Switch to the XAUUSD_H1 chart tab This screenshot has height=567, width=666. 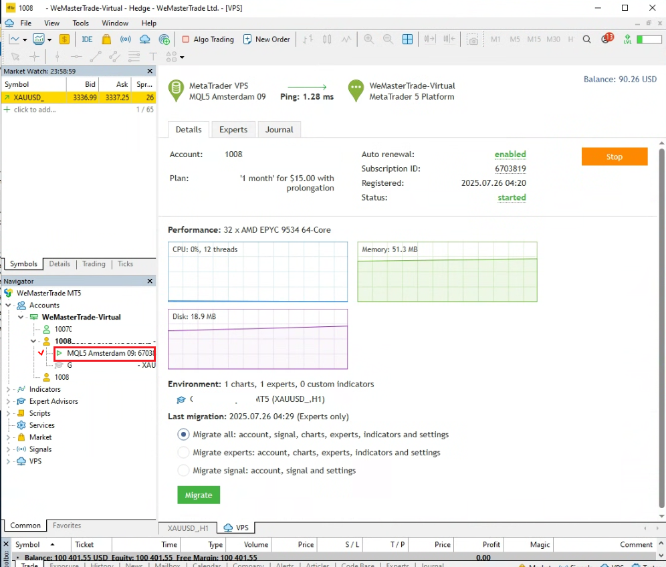[x=188, y=528]
